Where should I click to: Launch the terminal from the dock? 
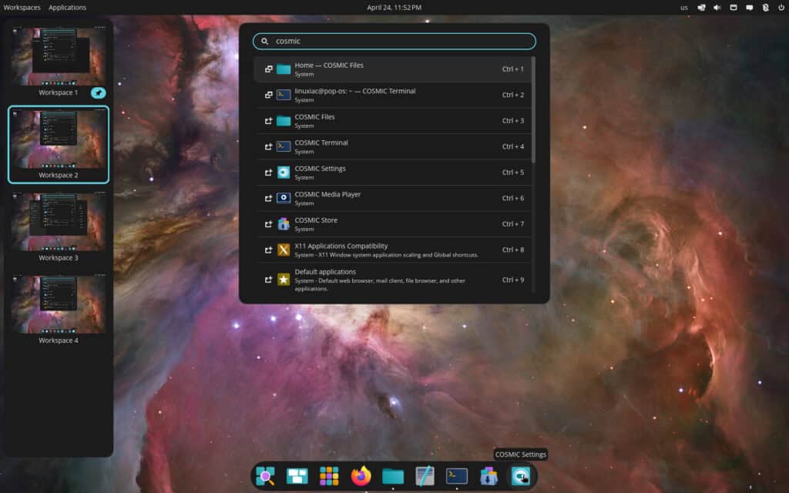click(x=457, y=476)
